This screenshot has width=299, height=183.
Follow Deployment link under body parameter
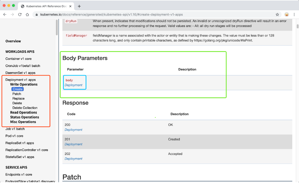click(73, 85)
